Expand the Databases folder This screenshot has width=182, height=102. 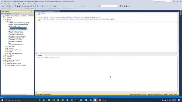[x=4, y=18]
